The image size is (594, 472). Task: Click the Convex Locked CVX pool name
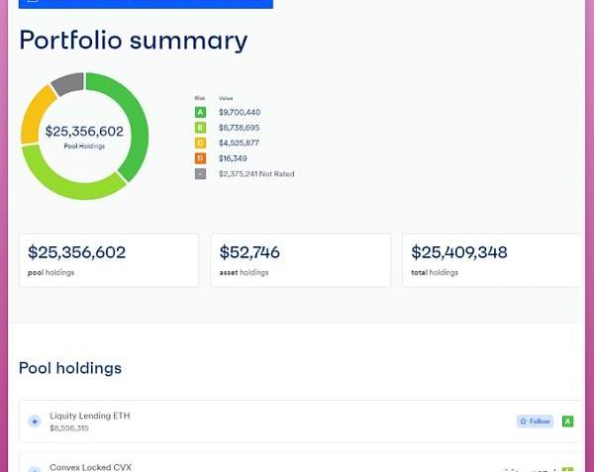point(90,467)
